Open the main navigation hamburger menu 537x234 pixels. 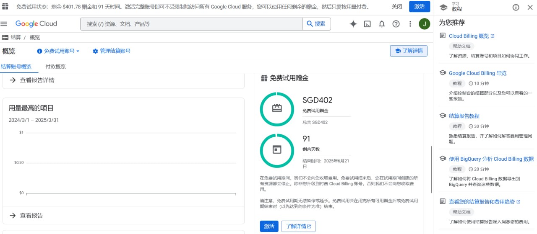[4, 24]
